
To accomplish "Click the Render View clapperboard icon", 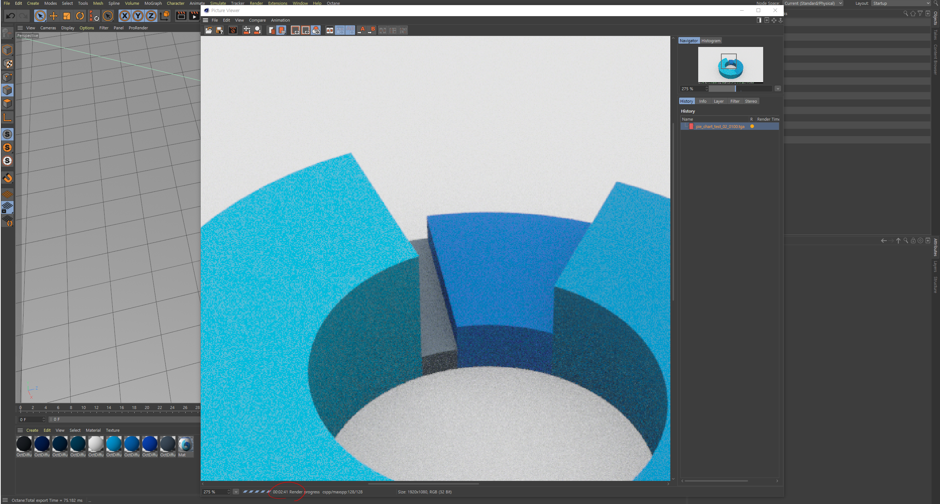I will (x=181, y=16).
